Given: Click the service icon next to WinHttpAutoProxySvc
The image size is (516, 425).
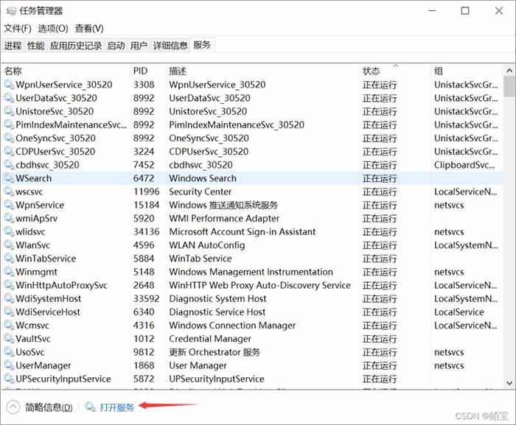Looking at the screenshot, I should tap(9, 285).
